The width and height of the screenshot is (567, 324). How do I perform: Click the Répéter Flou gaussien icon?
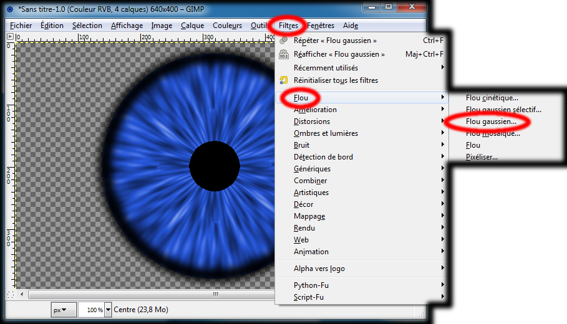coord(284,40)
